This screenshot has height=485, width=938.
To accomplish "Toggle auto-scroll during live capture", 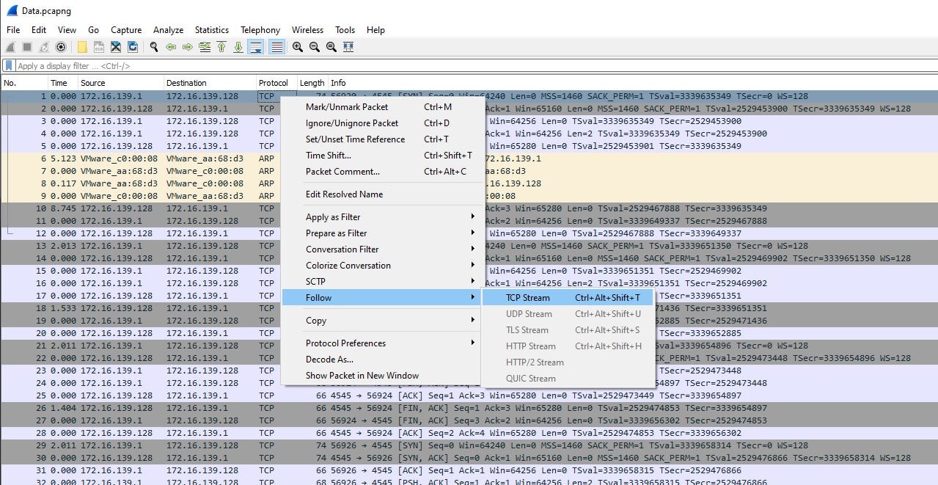I will (256, 47).
